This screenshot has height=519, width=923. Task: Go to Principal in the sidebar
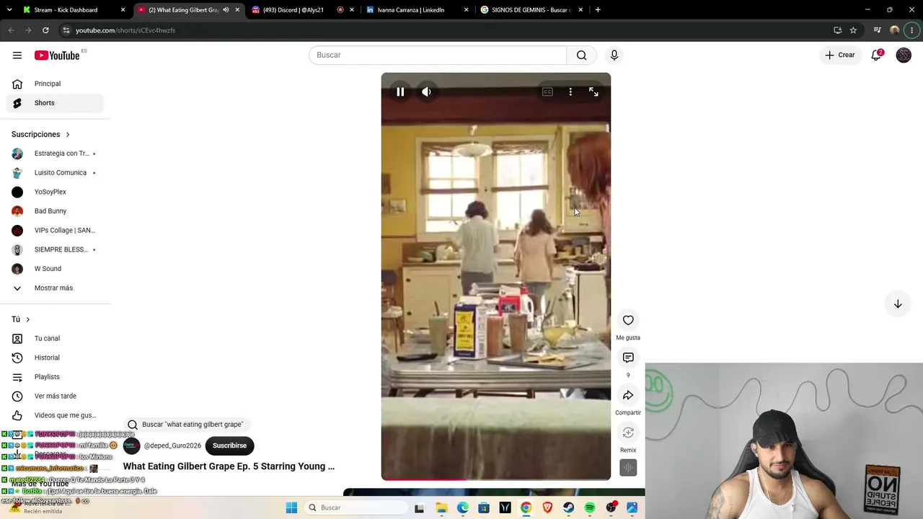tap(55, 84)
